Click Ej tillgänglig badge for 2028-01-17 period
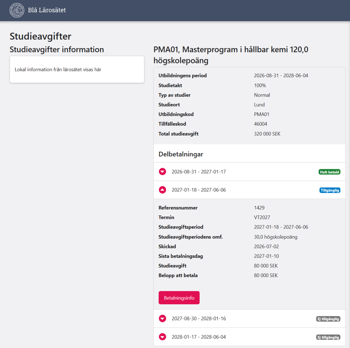The image size is (350, 348). point(328,337)
